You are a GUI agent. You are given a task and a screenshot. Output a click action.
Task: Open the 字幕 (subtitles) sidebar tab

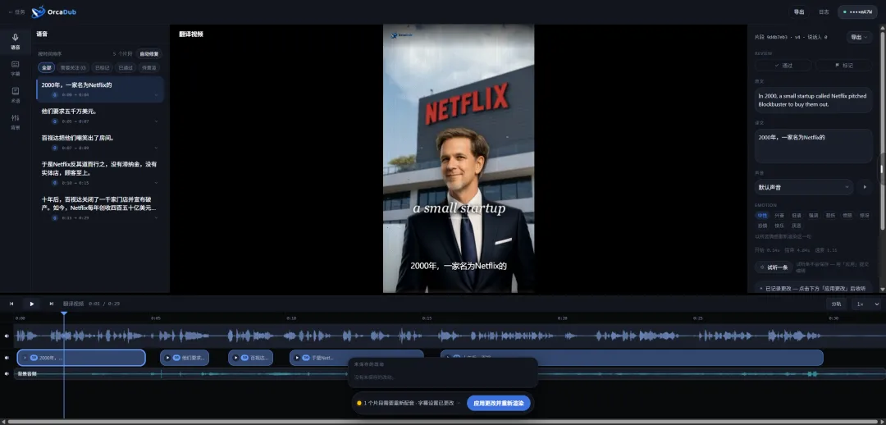[16, 68]
